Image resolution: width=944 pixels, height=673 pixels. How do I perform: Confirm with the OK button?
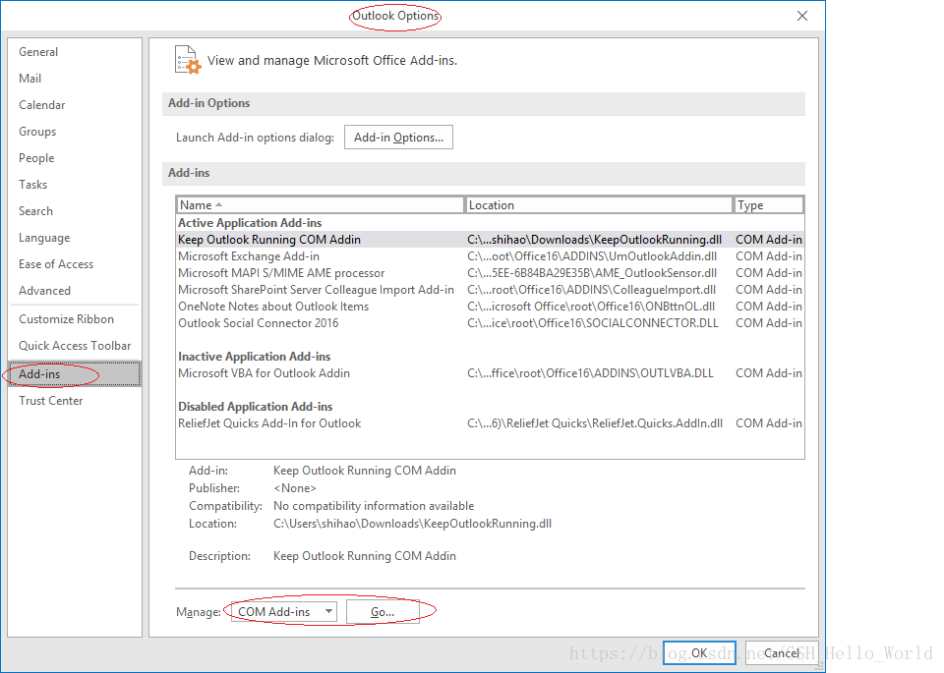coord(699,652)
